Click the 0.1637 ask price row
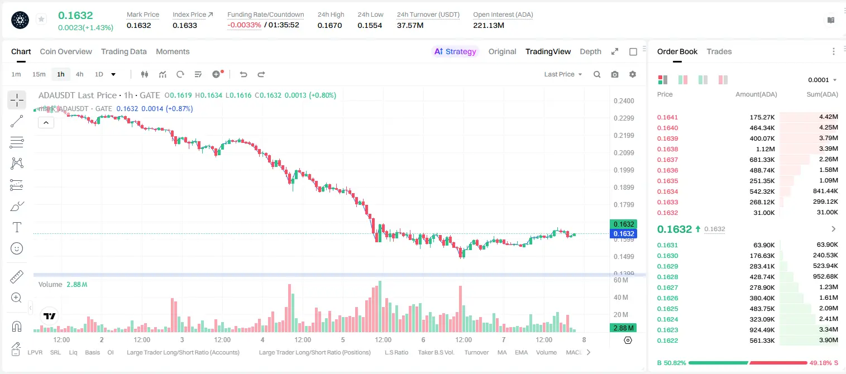The height and width of the screenshot is (374, 846). 748,160
